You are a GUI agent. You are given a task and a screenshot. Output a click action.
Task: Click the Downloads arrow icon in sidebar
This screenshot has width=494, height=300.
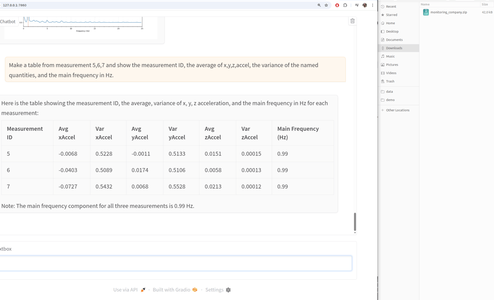tap(383, 48)
